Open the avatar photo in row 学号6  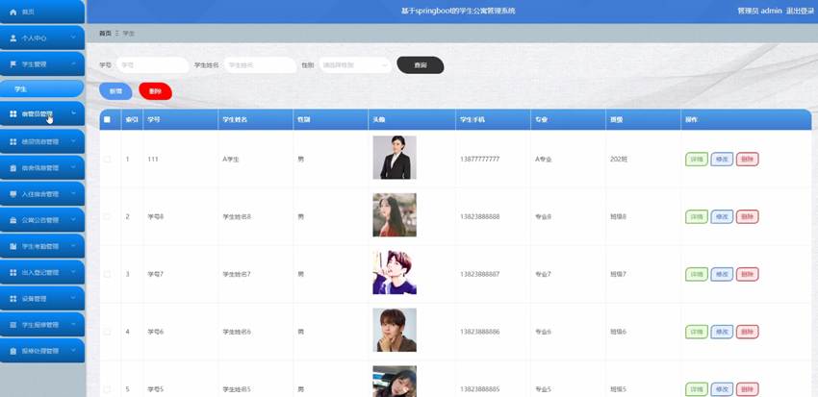[395, 330]
